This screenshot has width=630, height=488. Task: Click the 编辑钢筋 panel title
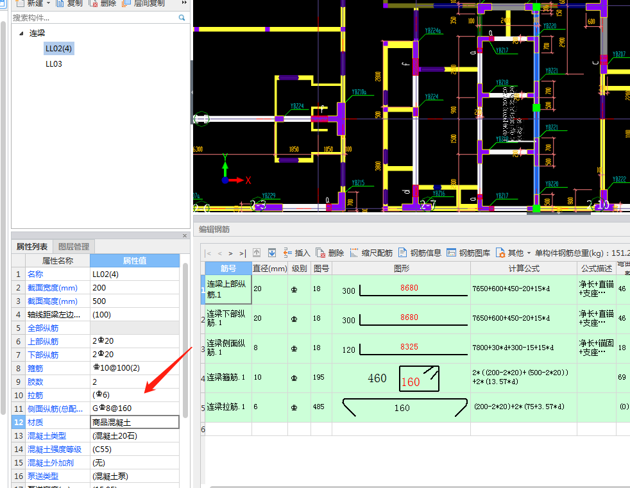click(214, 230)
